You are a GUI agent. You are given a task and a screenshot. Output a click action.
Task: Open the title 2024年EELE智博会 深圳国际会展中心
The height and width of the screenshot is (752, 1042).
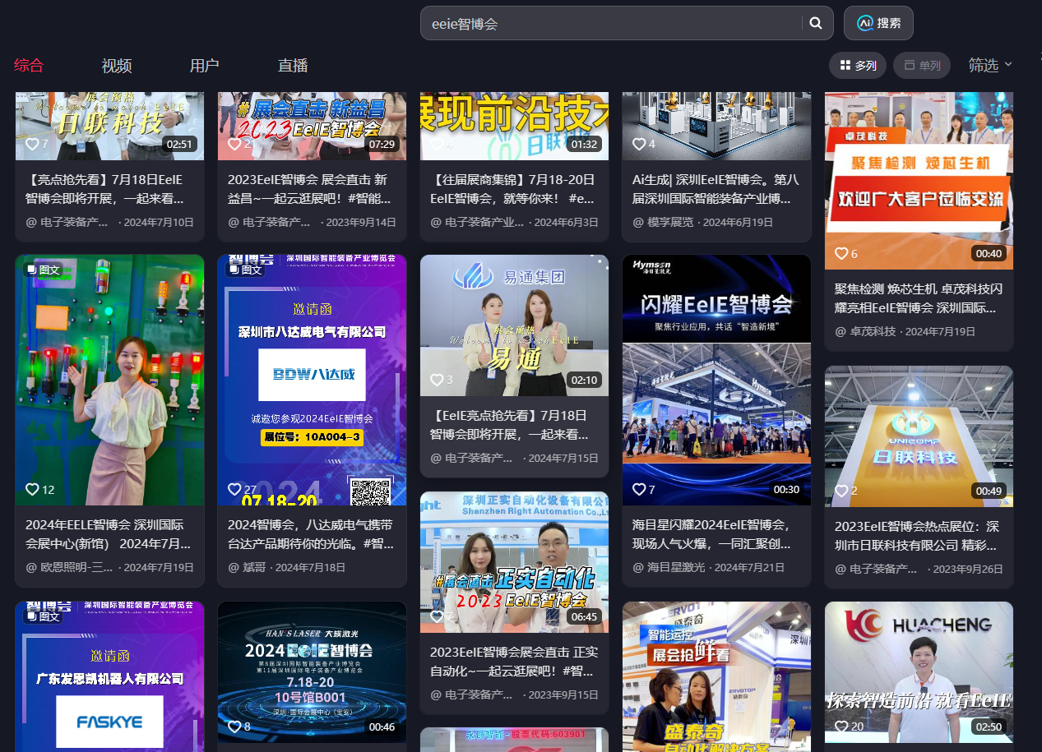point(109,534)
